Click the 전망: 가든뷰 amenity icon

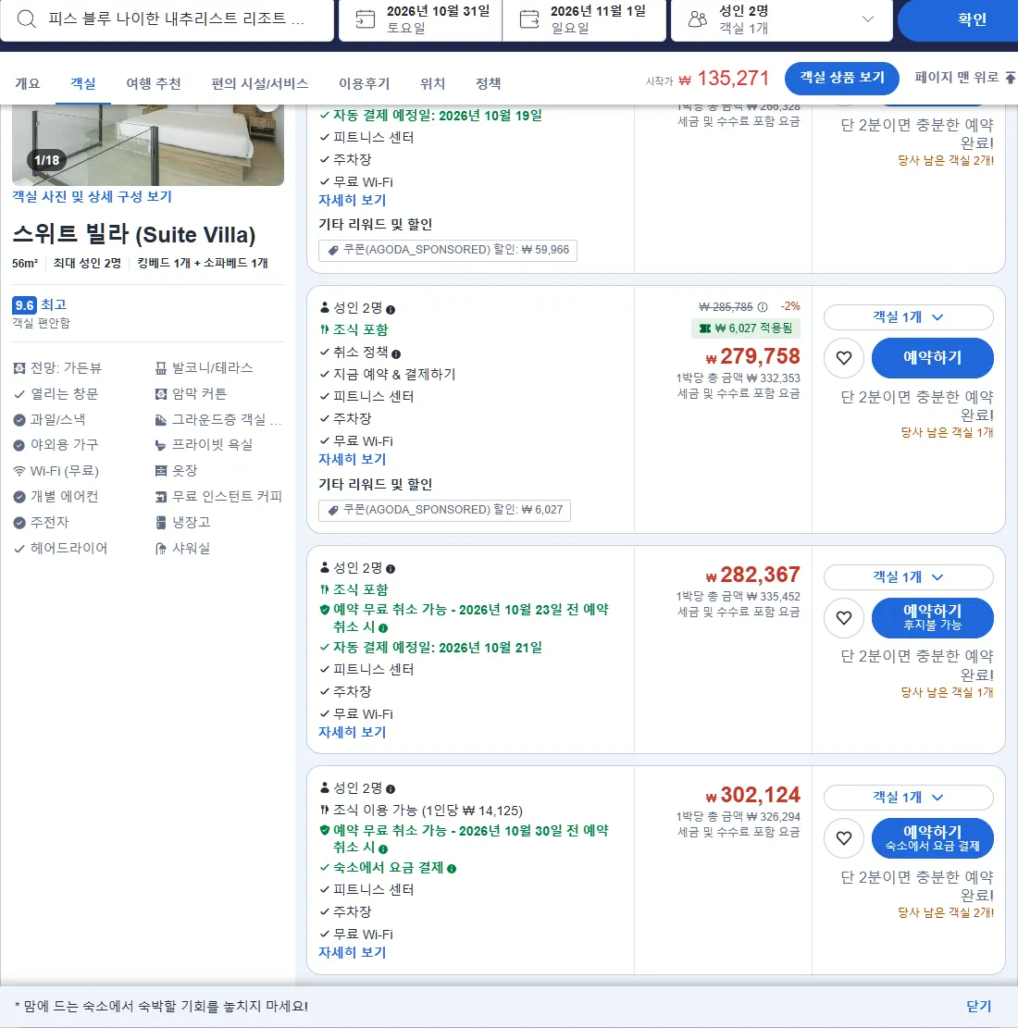[19, 368]
